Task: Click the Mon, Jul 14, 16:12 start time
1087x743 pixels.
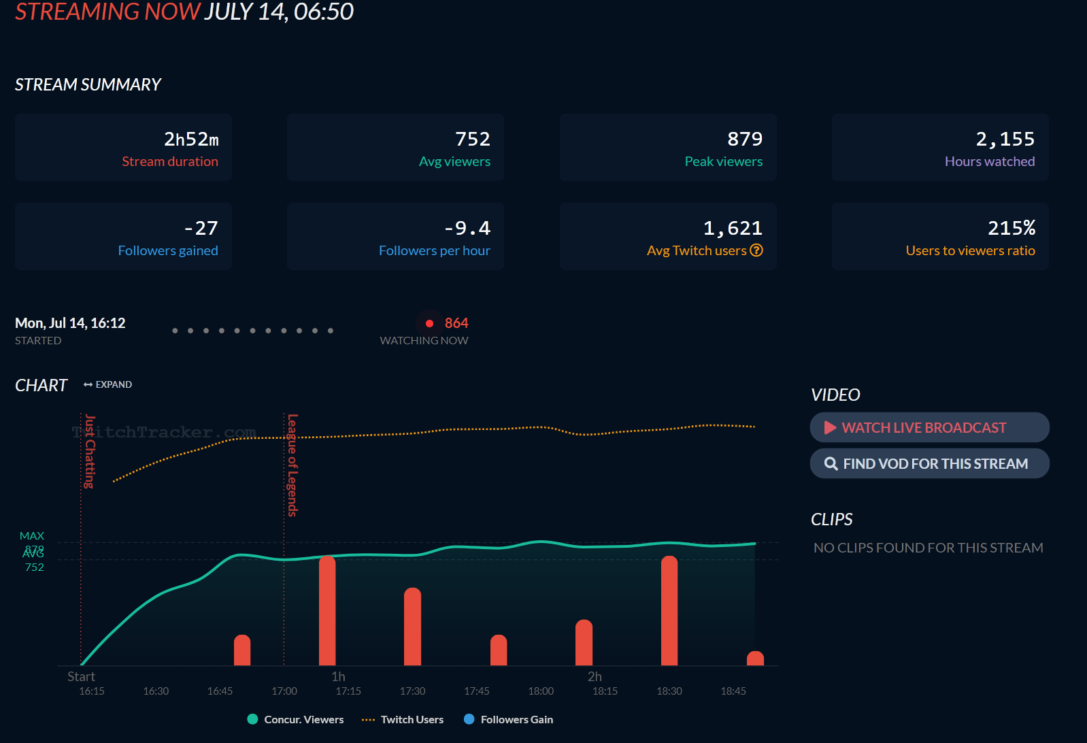Action: [70, 323]
